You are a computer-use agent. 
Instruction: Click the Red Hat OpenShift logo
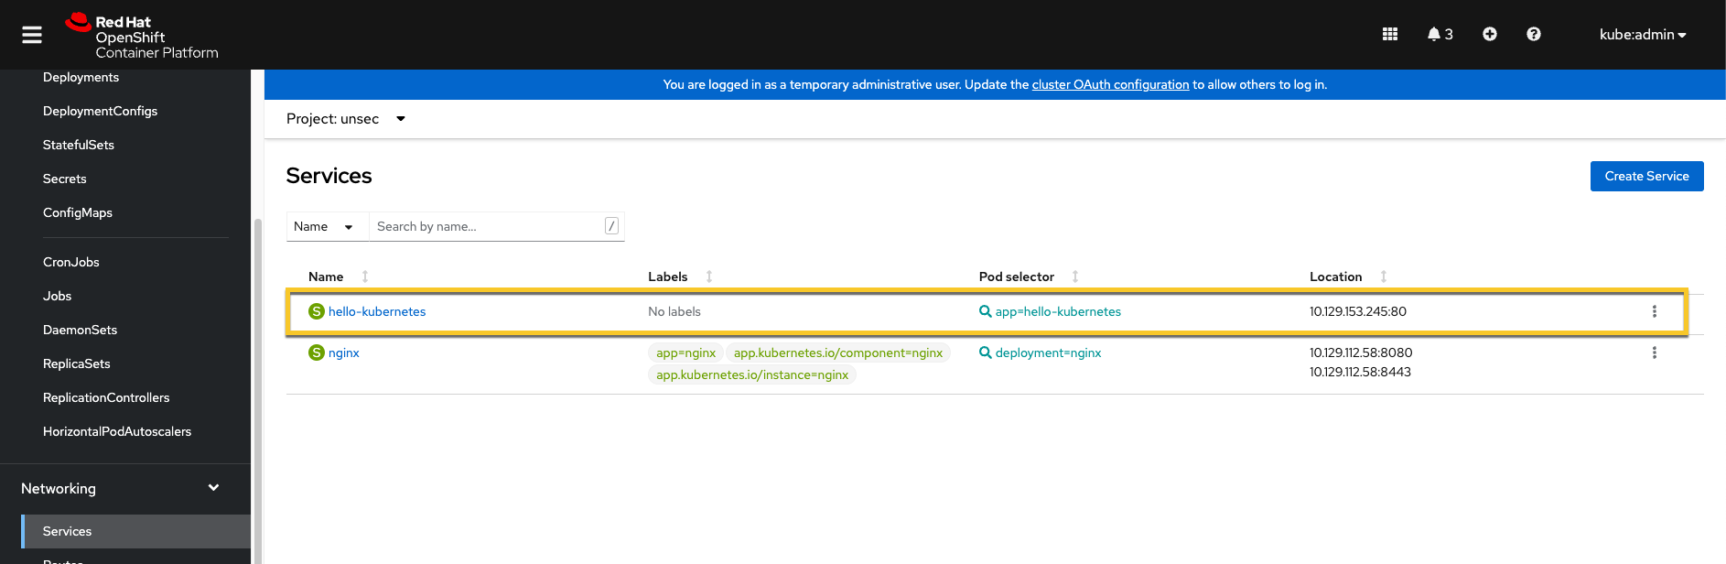[x=142, y=36]
